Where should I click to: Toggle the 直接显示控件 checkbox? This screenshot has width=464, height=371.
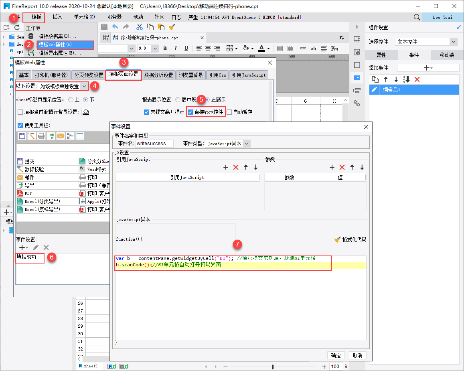(190, 112)
